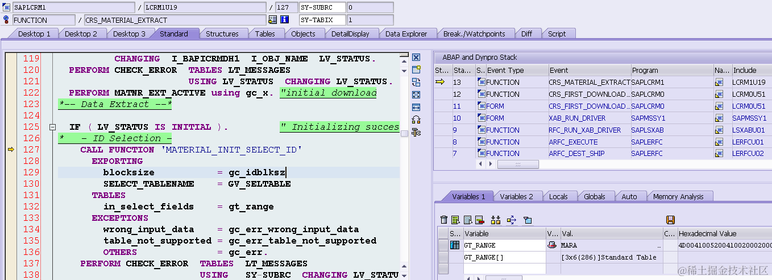Click the Include column header
The height and width of the screenshot is (280, 772).
pos(751,70)
